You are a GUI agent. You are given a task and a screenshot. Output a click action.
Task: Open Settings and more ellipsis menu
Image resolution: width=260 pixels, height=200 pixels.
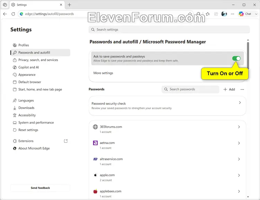tap(233, 14)
